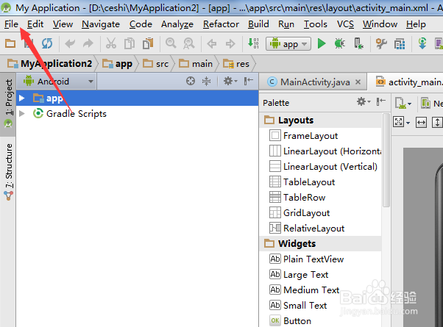Open the View menu
This screenshot has width=443, height=327.
[x=63, y=24]
